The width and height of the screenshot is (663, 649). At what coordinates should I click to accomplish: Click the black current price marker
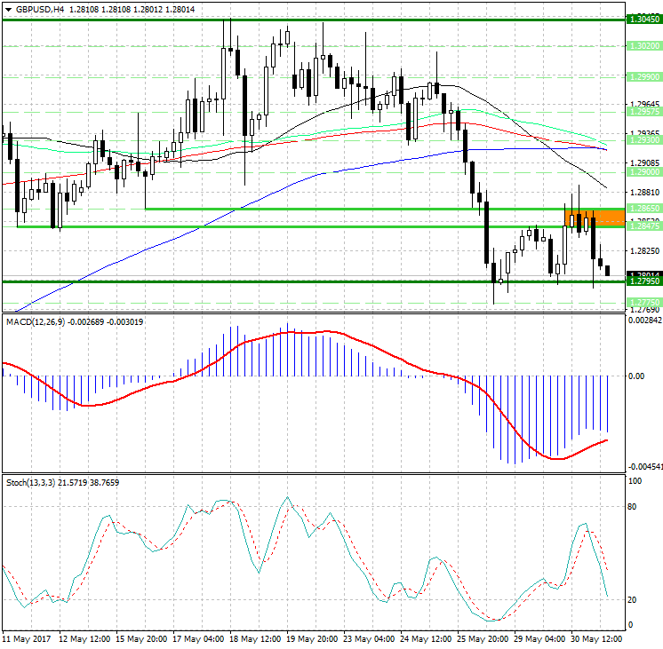pyautogui.click(x=643, y=274)
